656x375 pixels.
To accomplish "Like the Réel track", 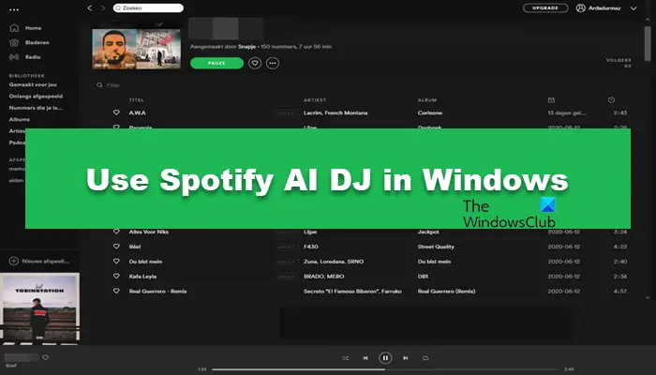I will click(x=116, y=247).
